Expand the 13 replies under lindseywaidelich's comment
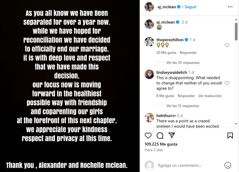This screenshot has height=172, width=239. pos(183,106)
